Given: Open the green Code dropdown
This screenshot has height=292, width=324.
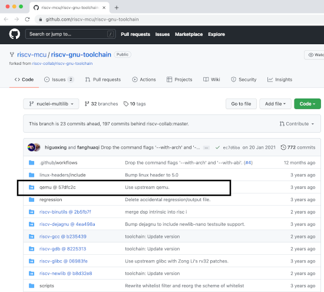Looking at the screenshot, I should click(x=308, y=104).
